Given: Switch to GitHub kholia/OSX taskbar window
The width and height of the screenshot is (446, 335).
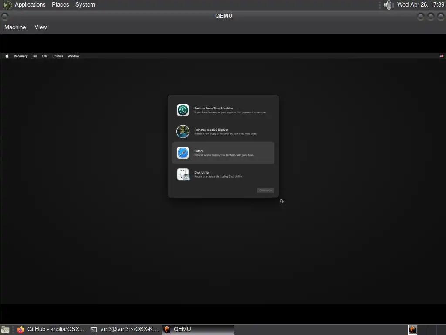Looking at the screenshot, I should 51,329.
